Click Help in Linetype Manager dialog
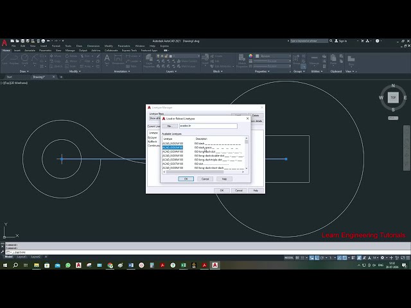The width and height of the screenshot is (411, 308). point(256,191)
